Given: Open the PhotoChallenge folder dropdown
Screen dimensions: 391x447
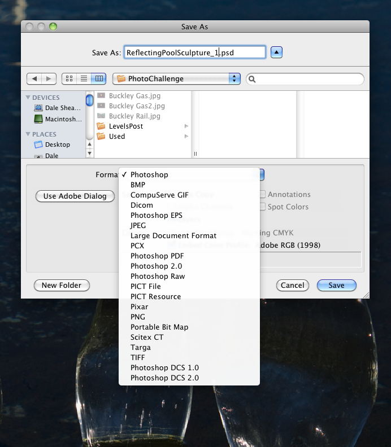Looking at the screenshot, I should pos(177,78).
